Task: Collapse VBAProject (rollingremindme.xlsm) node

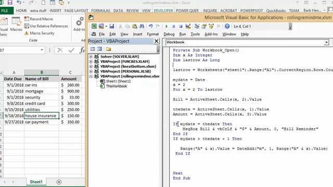Action: (91, 76)
